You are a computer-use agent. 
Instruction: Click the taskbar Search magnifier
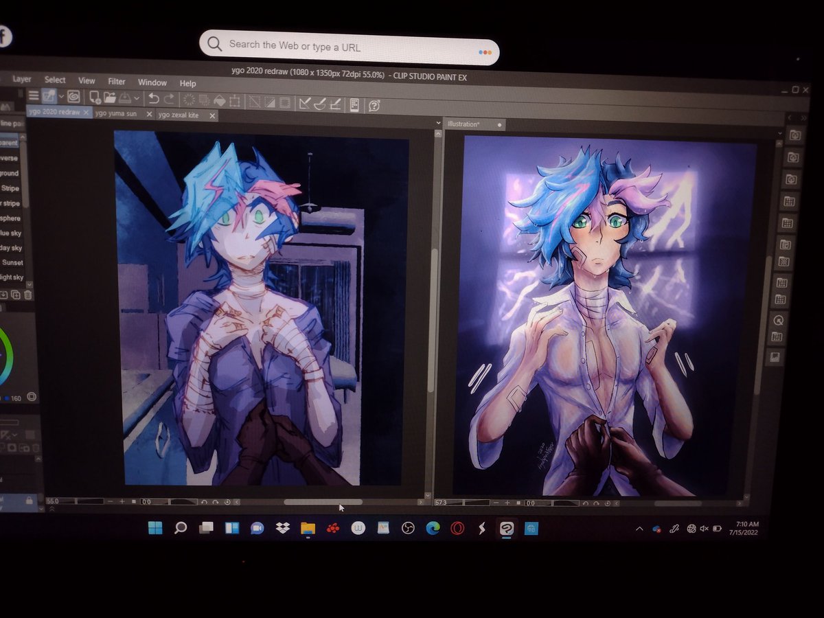[x=181, y=527]
